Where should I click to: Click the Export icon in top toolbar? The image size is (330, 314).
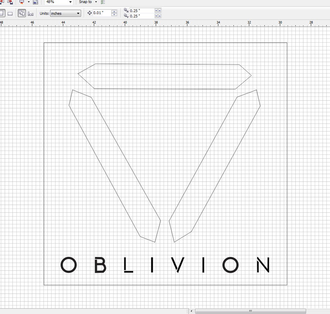[10, 2]
